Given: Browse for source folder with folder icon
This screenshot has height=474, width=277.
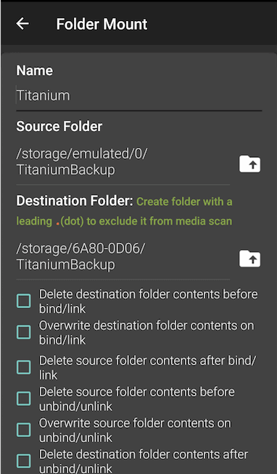Looking at the screenshot, I should pyautogui.click(x=249, y=164).
